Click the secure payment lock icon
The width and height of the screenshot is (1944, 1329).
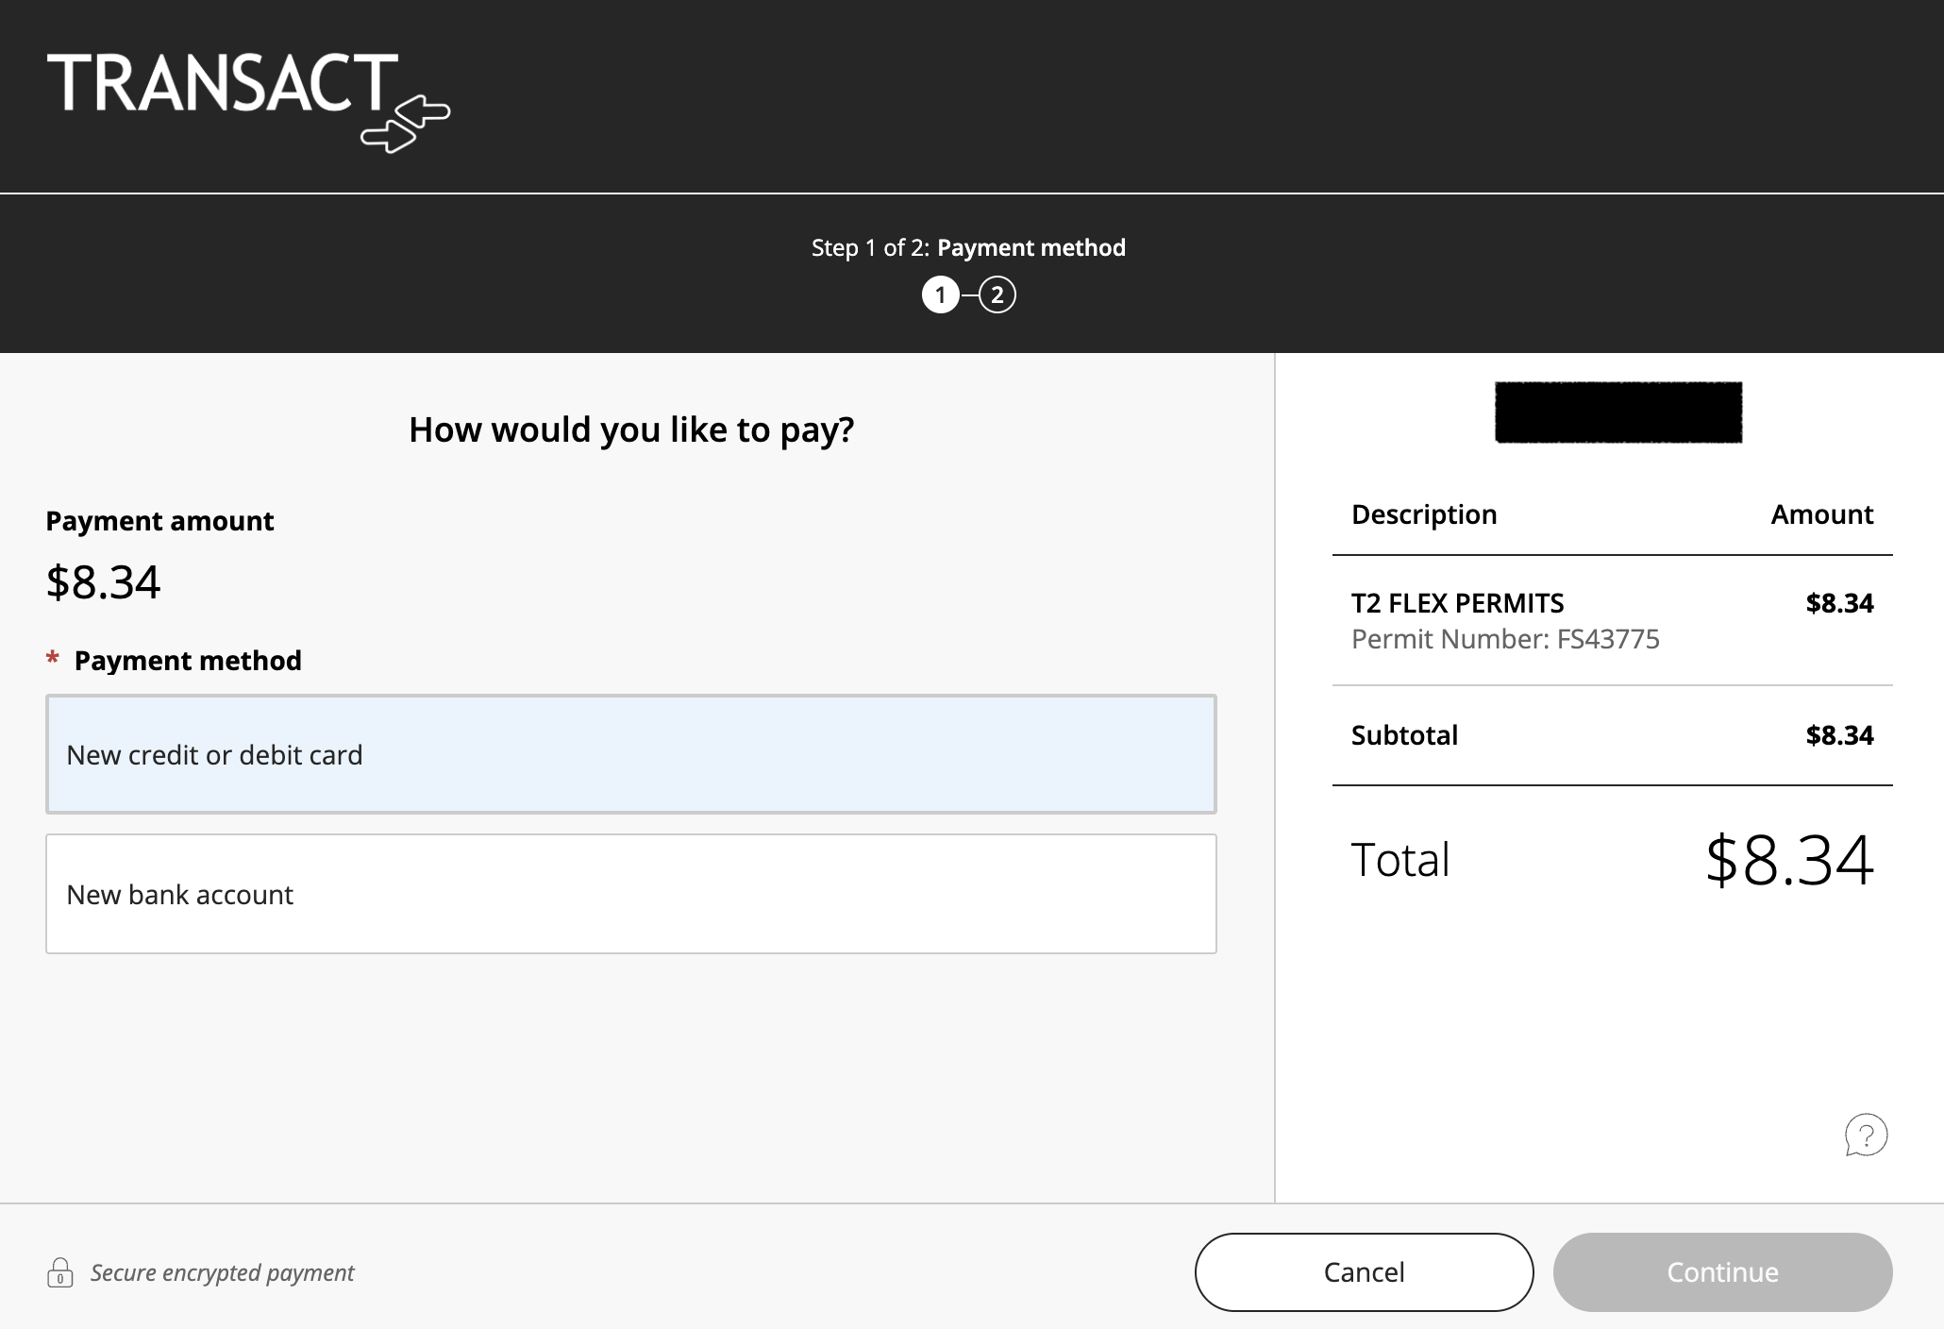(x=60, y=1272)
